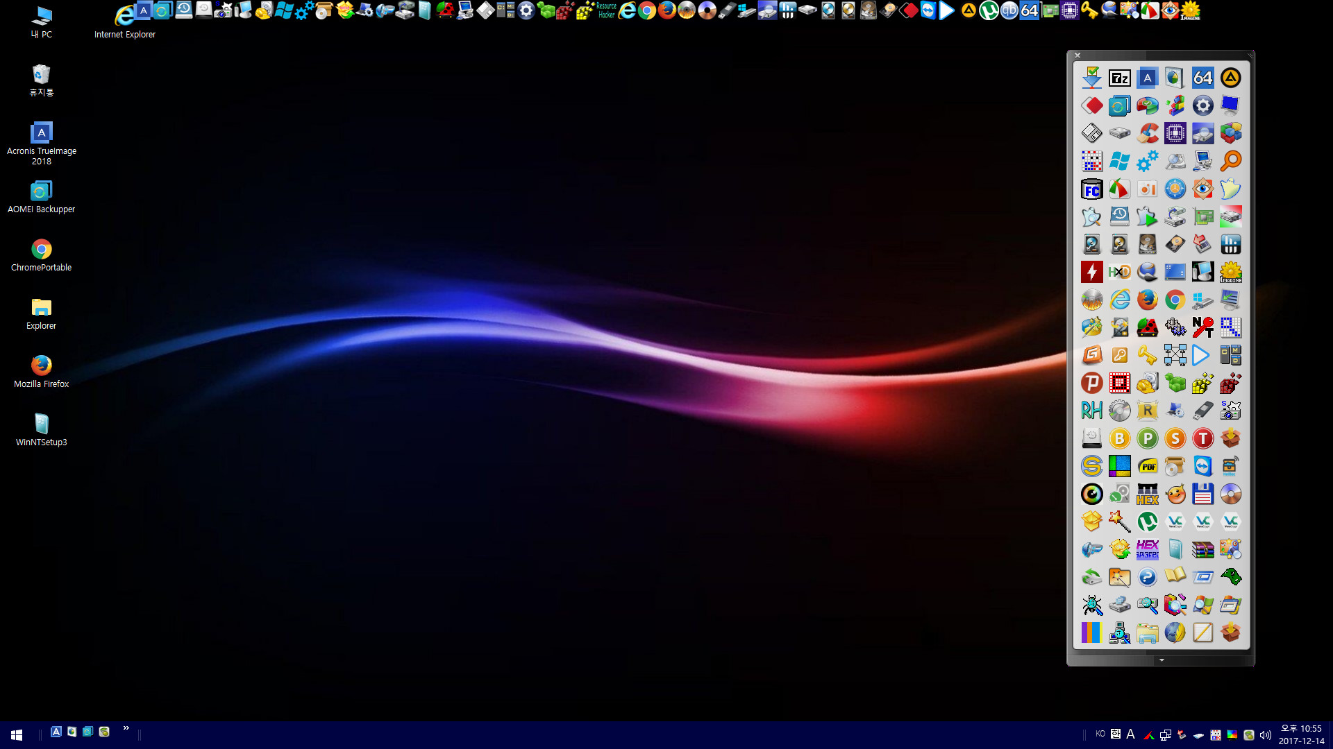
Task: Launch CPU-Z chip icon in launcher panel
Action: 1175,133
